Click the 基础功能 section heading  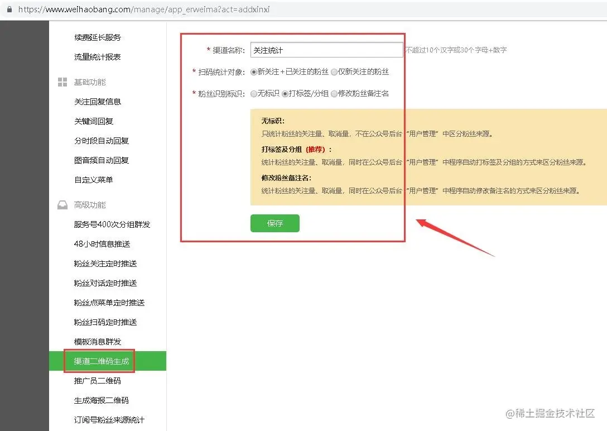point(90,82)
